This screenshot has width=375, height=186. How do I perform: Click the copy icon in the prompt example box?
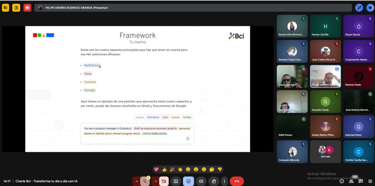tap(188, 139)
